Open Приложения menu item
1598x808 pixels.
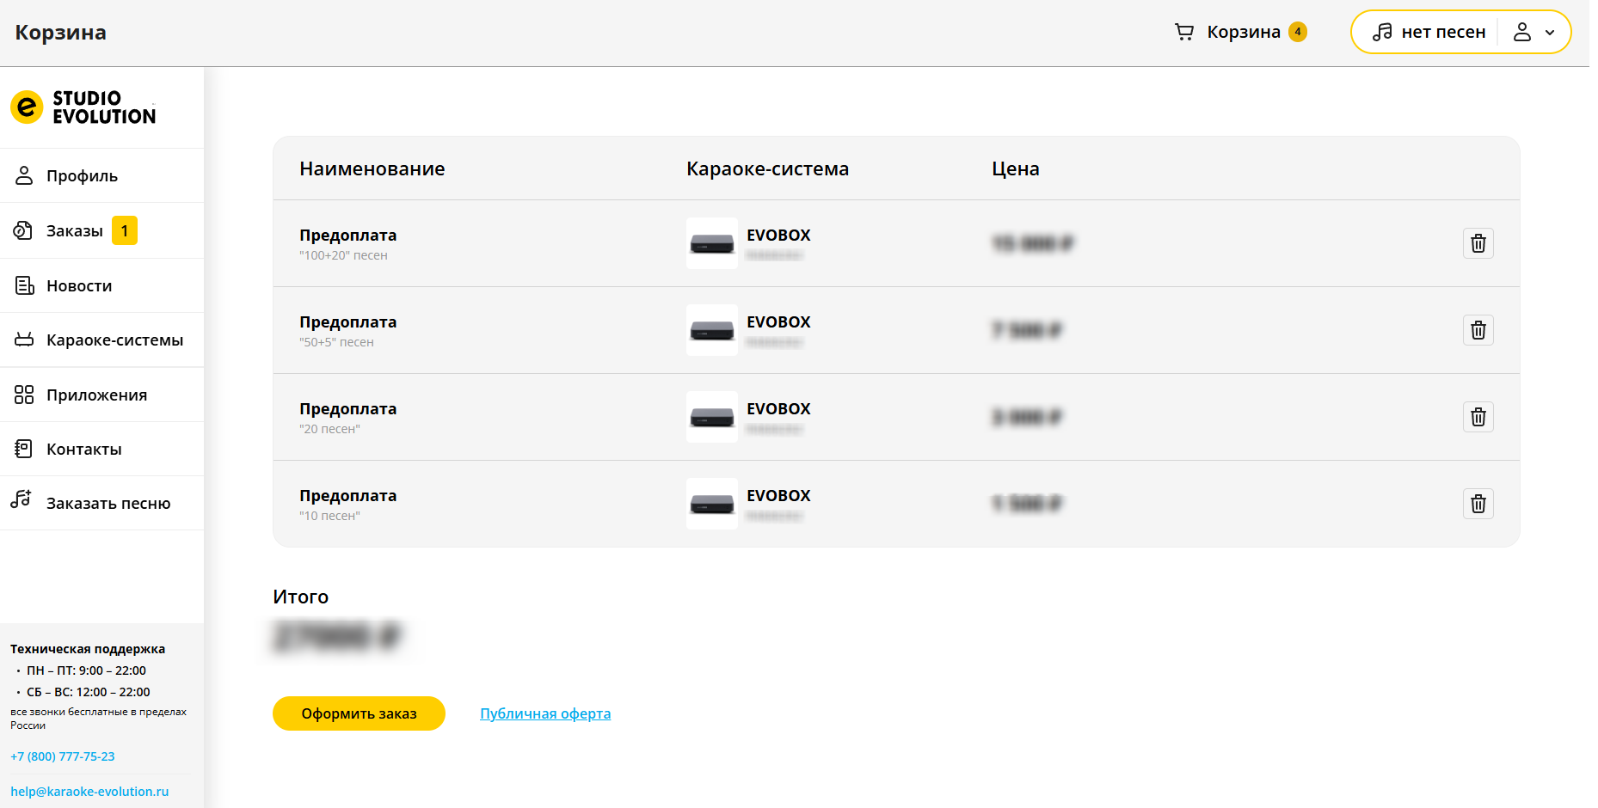tap(96, 395)
